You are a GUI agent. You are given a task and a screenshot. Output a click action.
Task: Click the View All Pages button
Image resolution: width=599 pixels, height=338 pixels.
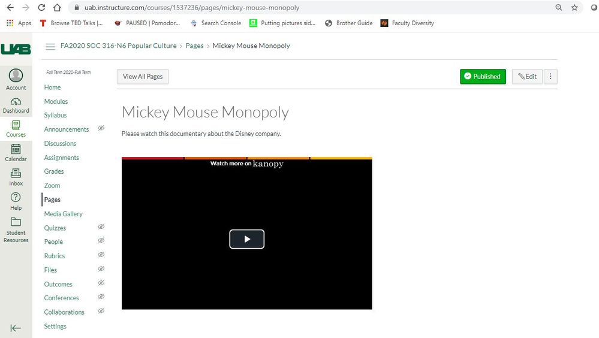[x=143, y=77]
